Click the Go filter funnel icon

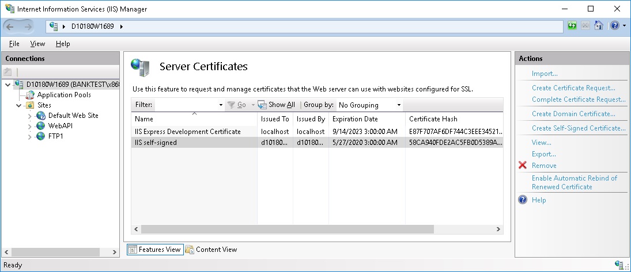point(231,105)
